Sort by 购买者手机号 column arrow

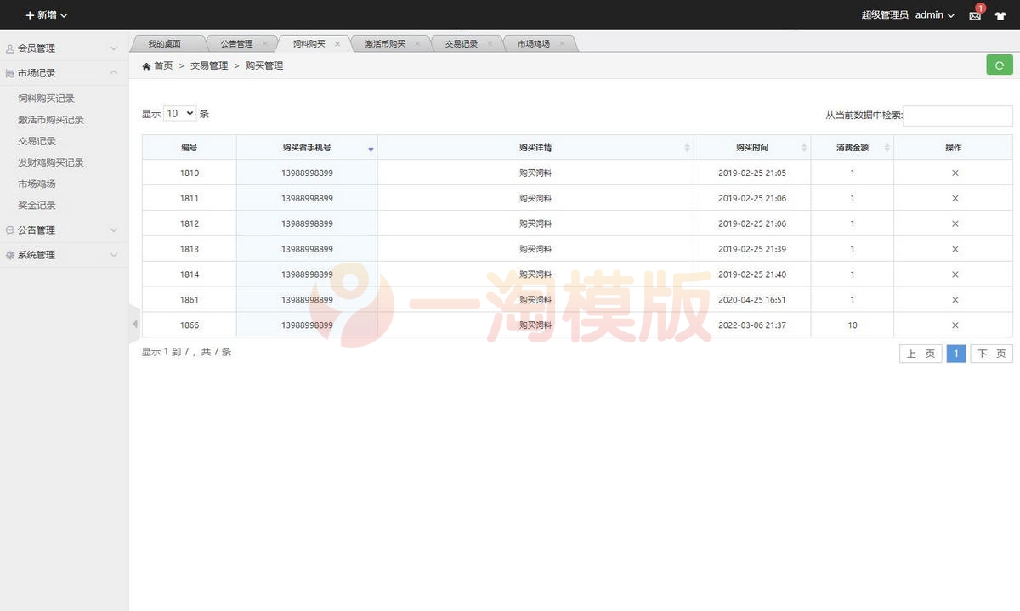pyautogui.click(x=371, y=149)
